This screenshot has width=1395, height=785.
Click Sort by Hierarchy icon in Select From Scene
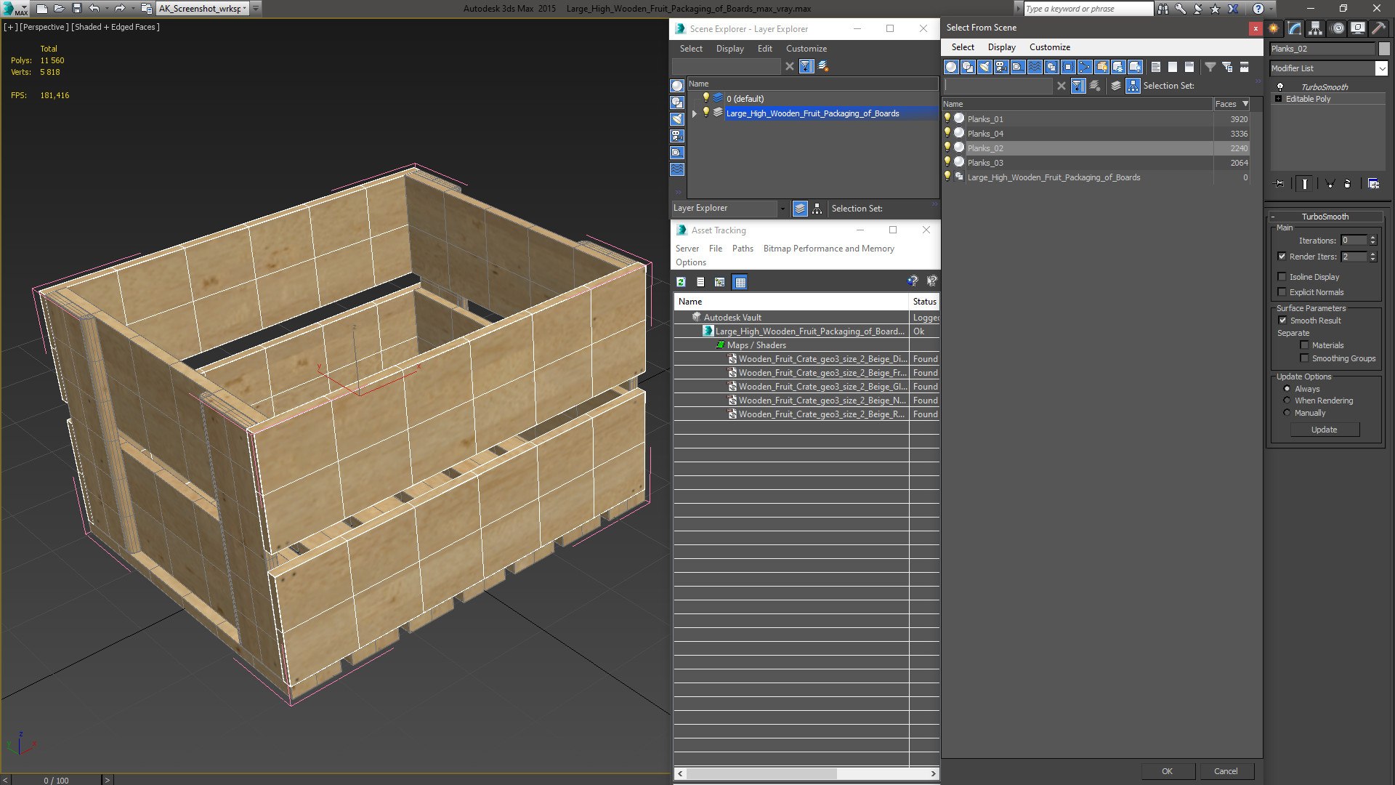pyautogui.click(x=1133, y=86)
